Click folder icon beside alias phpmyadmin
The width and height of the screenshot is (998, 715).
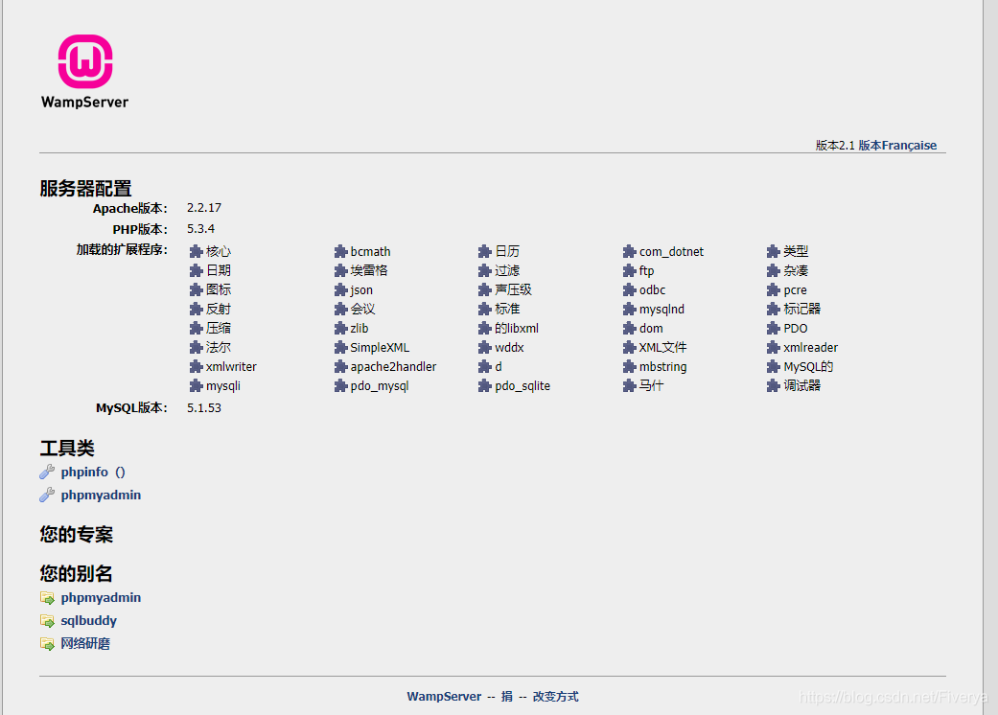click(x=47, y=597)
